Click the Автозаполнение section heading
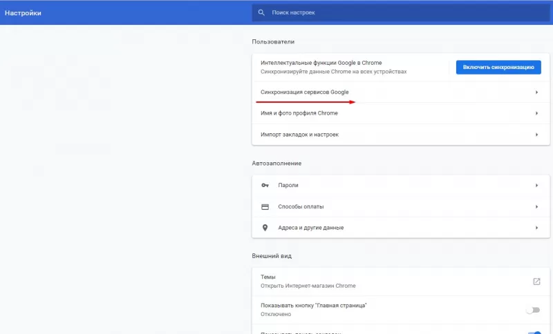Image resolution: width=553 pixels, height=334 pixels. (x=276, y=164)
